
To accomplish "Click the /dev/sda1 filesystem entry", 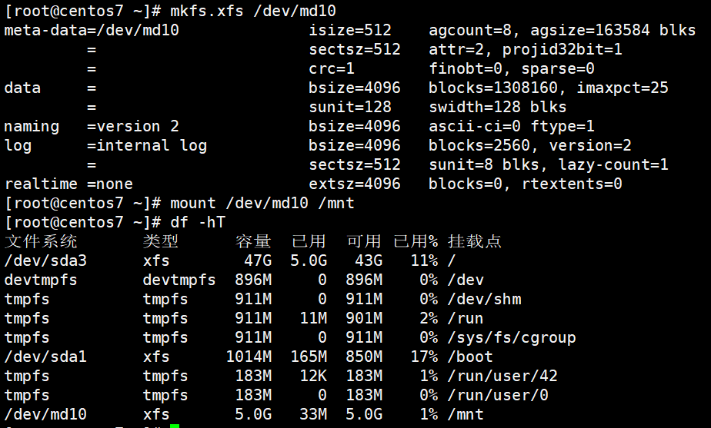I will click(x=45, y=357).
